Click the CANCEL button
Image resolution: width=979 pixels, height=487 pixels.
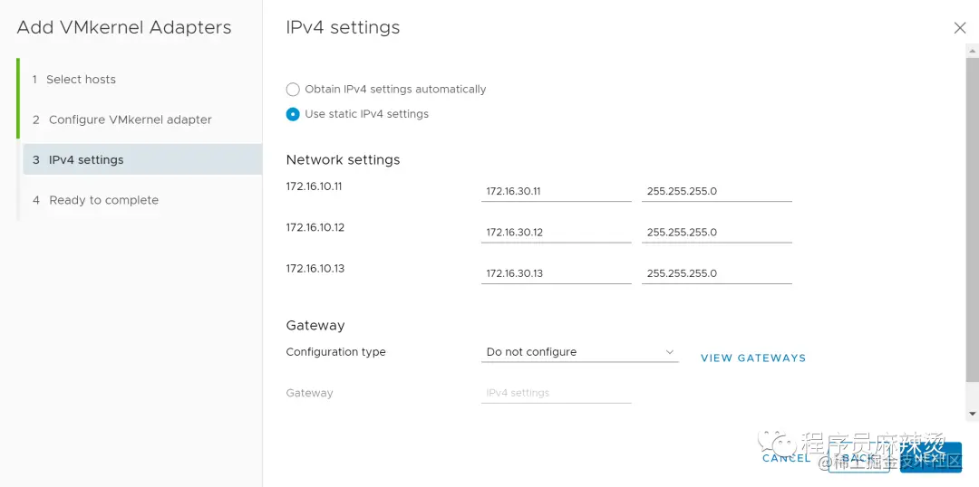click(786, 458)
